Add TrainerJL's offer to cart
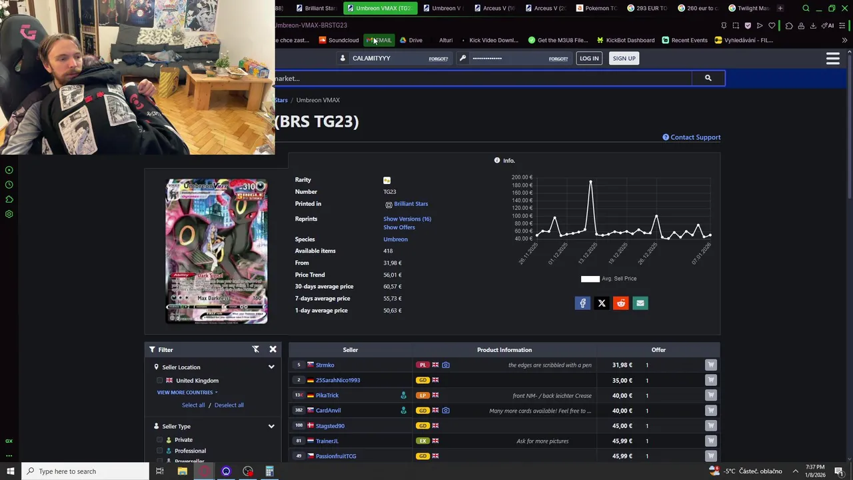 [711, 441]
